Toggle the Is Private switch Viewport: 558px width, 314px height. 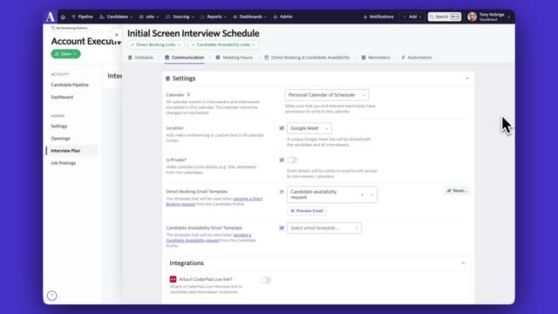[x=292, y=160]
